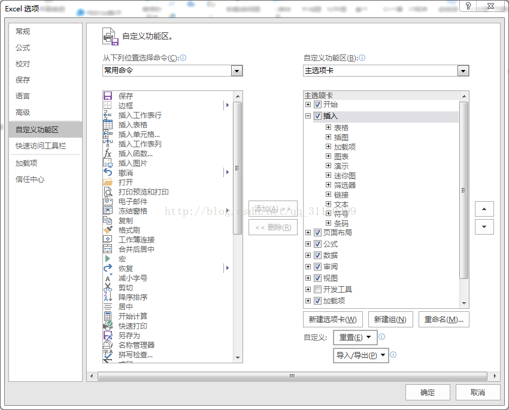
Task: Select the 拼写检查 icon
Action: [x=108, y=354]
